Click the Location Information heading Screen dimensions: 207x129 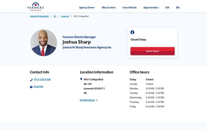tap(96, 72)
